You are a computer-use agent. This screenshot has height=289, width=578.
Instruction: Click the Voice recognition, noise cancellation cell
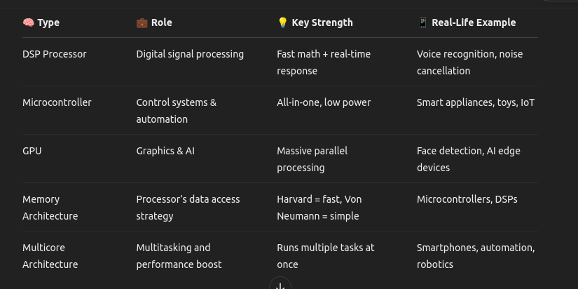point(469,62)
